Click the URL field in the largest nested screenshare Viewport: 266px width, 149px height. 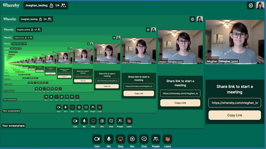[x=180, y=94]
